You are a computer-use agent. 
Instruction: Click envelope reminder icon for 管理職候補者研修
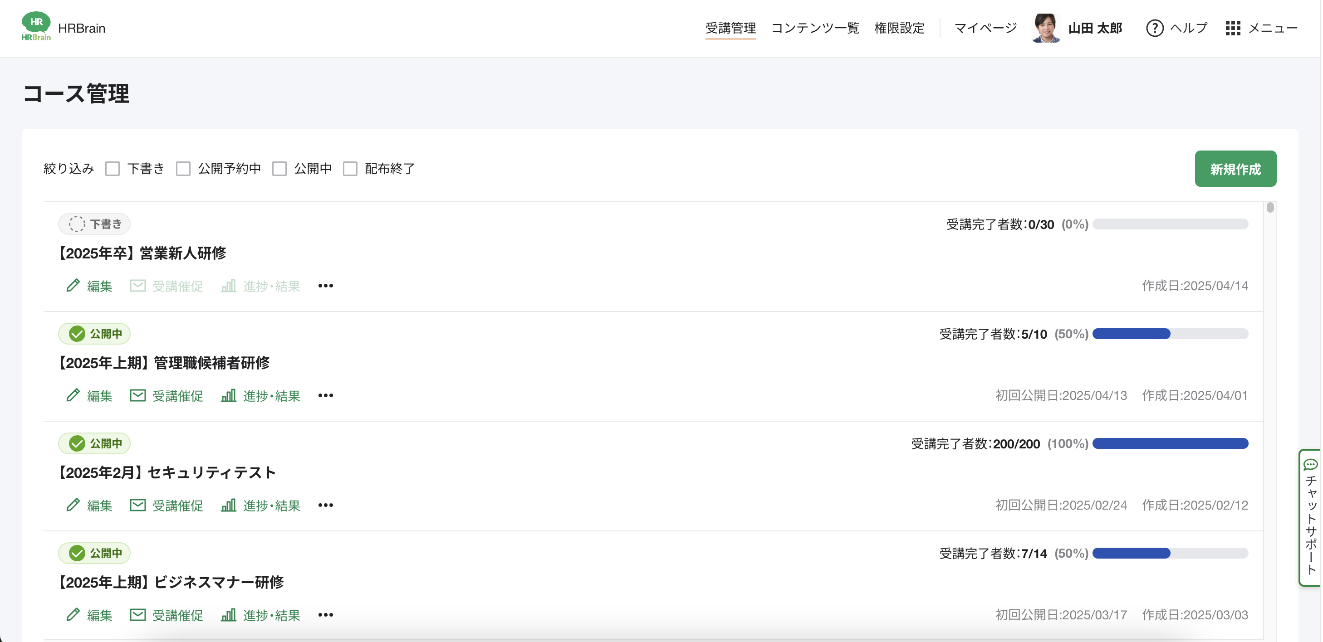coord(137,395)
